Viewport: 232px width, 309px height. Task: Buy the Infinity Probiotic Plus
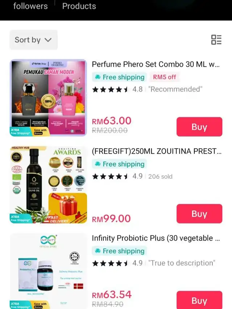[199, 300]
